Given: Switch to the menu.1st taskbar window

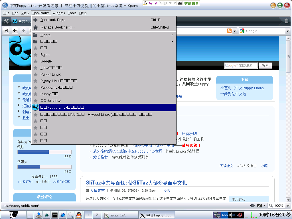Looking at the screenshot, I should click(x=121, y=215).
